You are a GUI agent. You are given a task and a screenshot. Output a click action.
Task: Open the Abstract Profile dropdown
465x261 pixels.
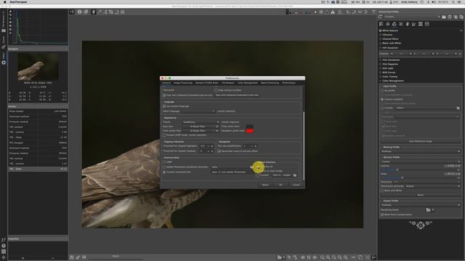click(420, 162)
